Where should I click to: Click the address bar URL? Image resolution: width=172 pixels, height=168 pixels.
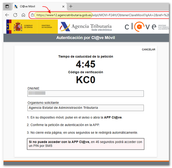pos(102,15)
